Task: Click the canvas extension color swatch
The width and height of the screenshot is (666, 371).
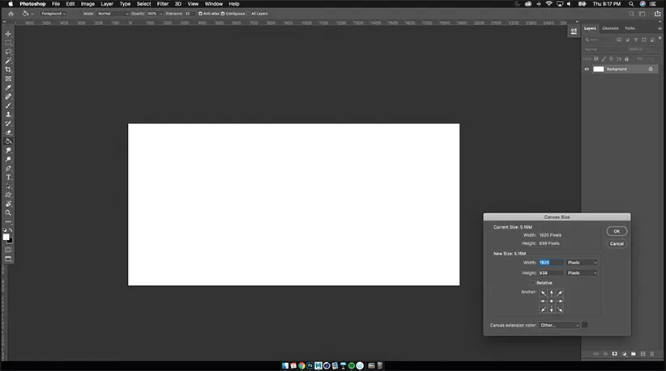Action: [585, 325]
